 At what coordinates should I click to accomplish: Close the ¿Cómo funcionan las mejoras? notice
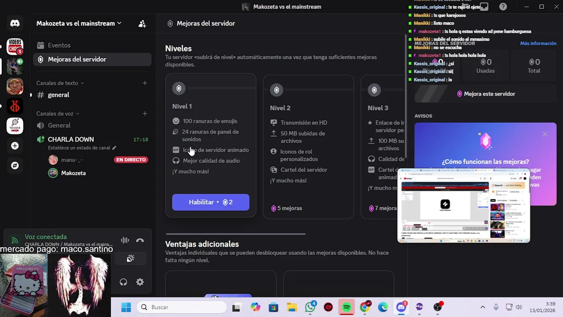(545, 134)
